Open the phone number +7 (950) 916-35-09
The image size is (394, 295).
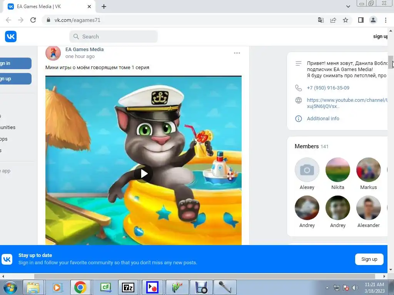coord(328,88)
